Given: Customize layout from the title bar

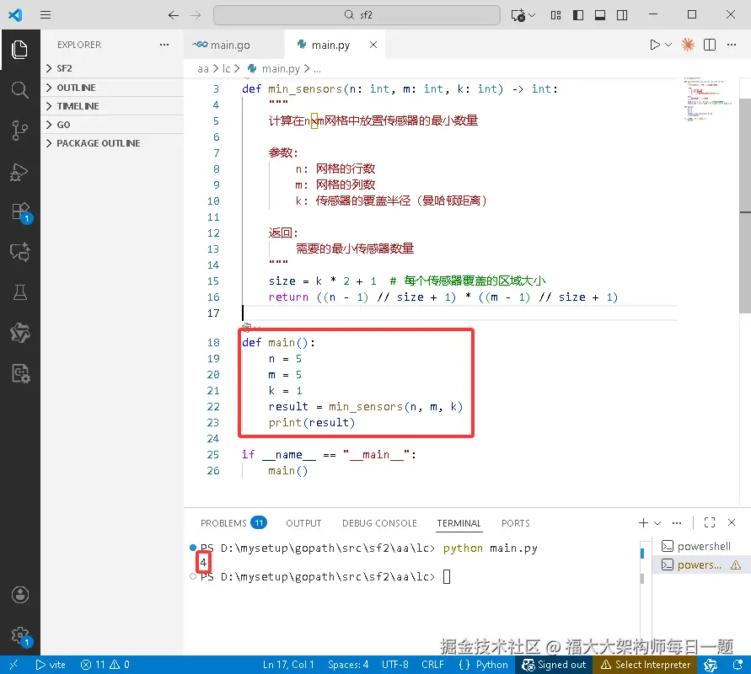Looking at the screenshot, I should pyautogui.click(x=555, y=15).
